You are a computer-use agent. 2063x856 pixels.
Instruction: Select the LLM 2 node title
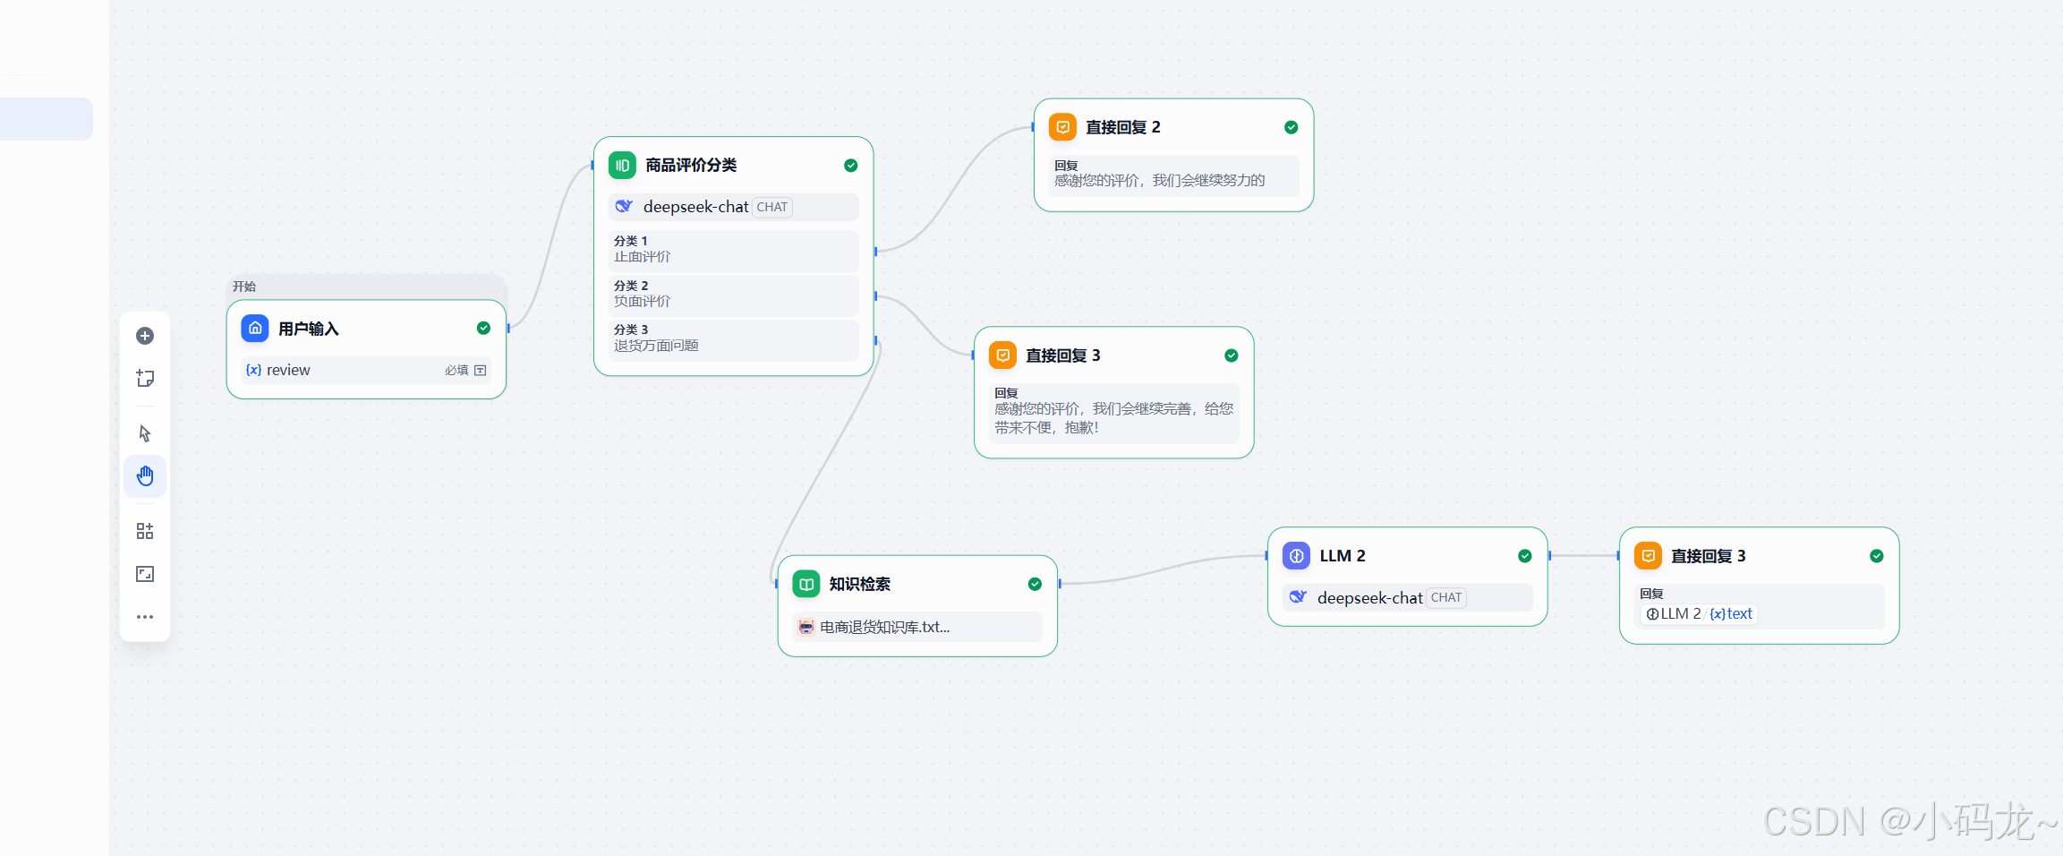pos(1343,556)
